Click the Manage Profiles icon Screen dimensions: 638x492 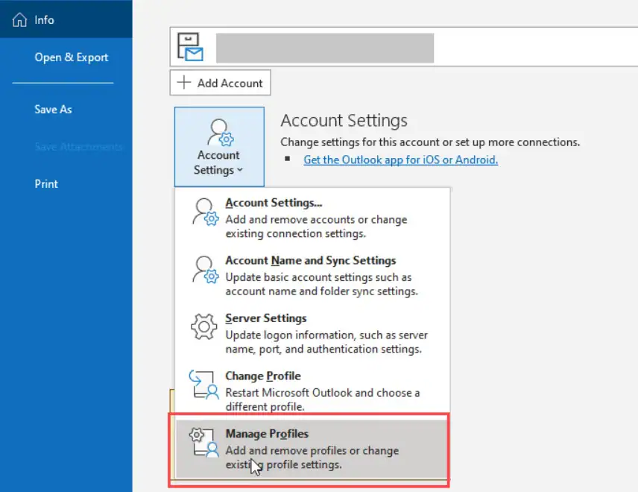click(x=203, y=444)
